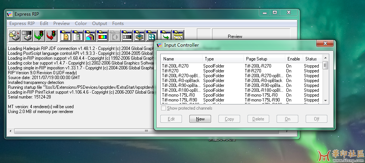Viewport: 365px width, 163px height.
Task: Maximize the Express RIP window
Action: 275,13
